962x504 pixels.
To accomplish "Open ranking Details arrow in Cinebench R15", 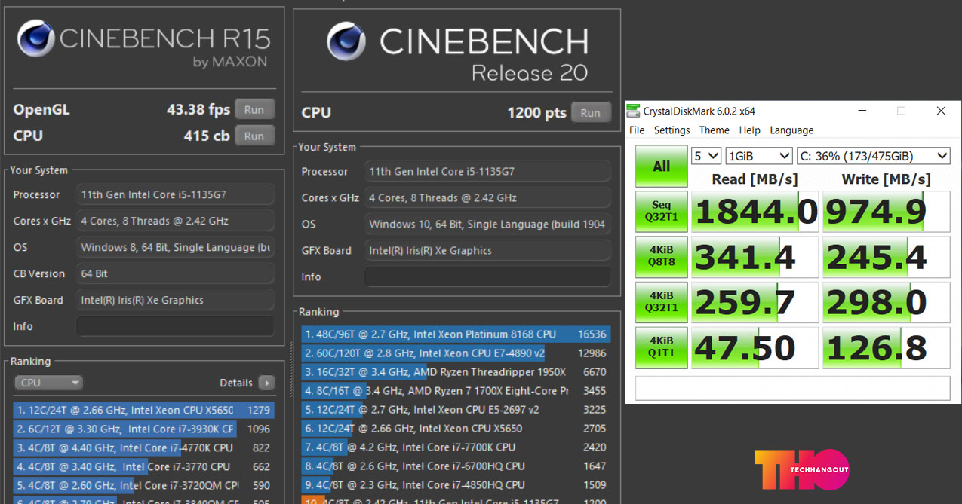I will [266, 383].
